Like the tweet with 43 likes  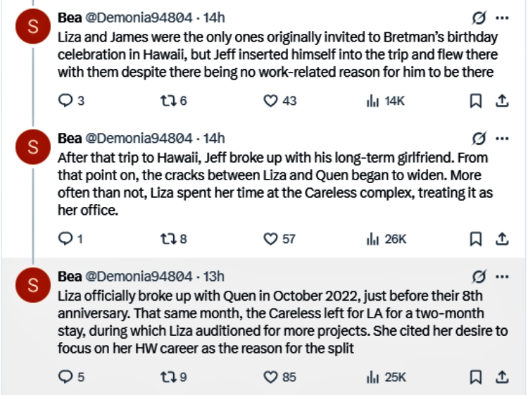pyautogui.click(x=279, y=101)
